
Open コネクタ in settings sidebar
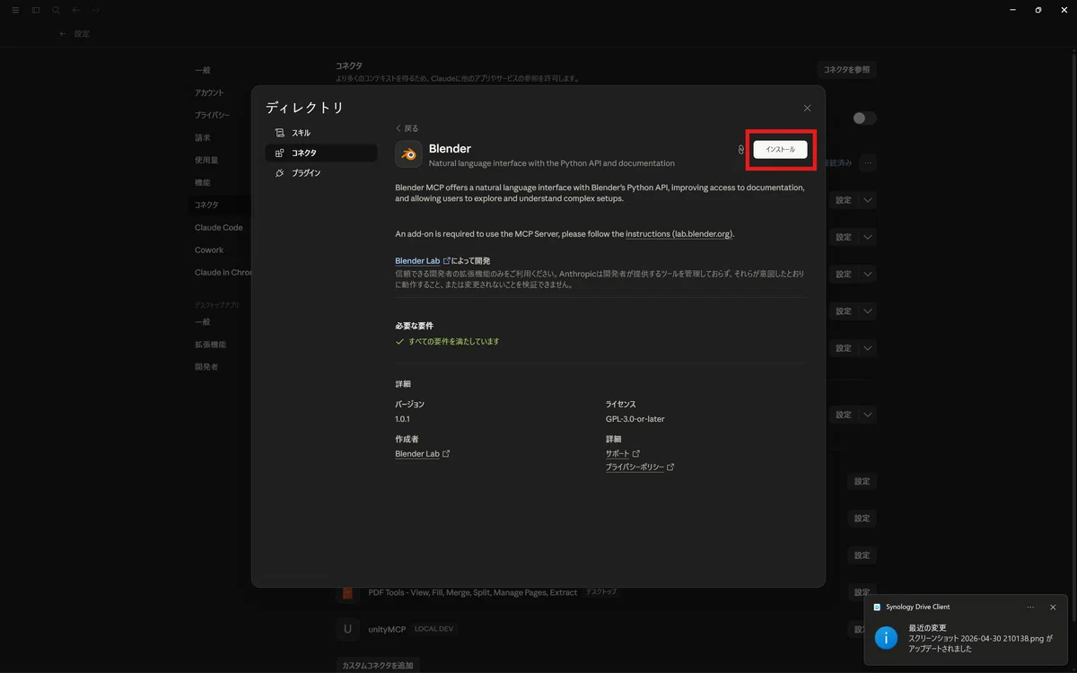tap(206, 205)
